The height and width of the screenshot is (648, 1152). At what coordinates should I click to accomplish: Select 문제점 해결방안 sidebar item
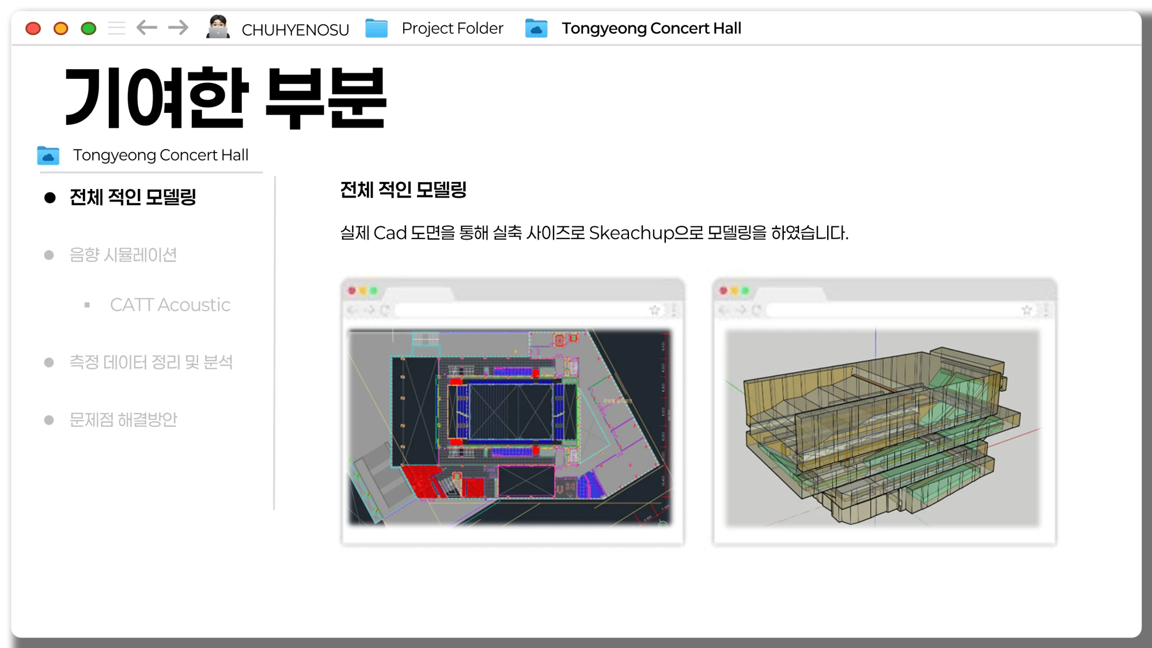tap(123, 420)
